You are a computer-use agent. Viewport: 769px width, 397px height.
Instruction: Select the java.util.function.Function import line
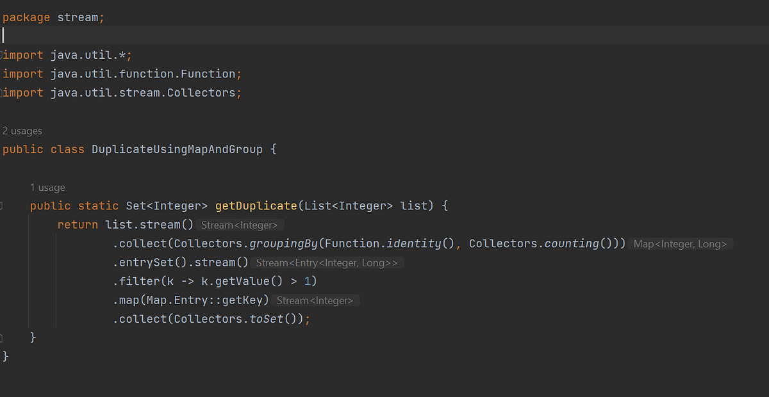point(120,74)
